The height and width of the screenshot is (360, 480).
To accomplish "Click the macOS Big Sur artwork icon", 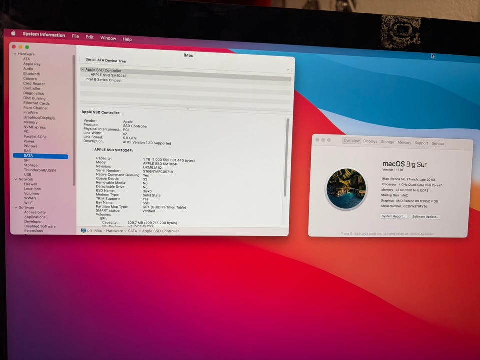I will coord(346,188).
